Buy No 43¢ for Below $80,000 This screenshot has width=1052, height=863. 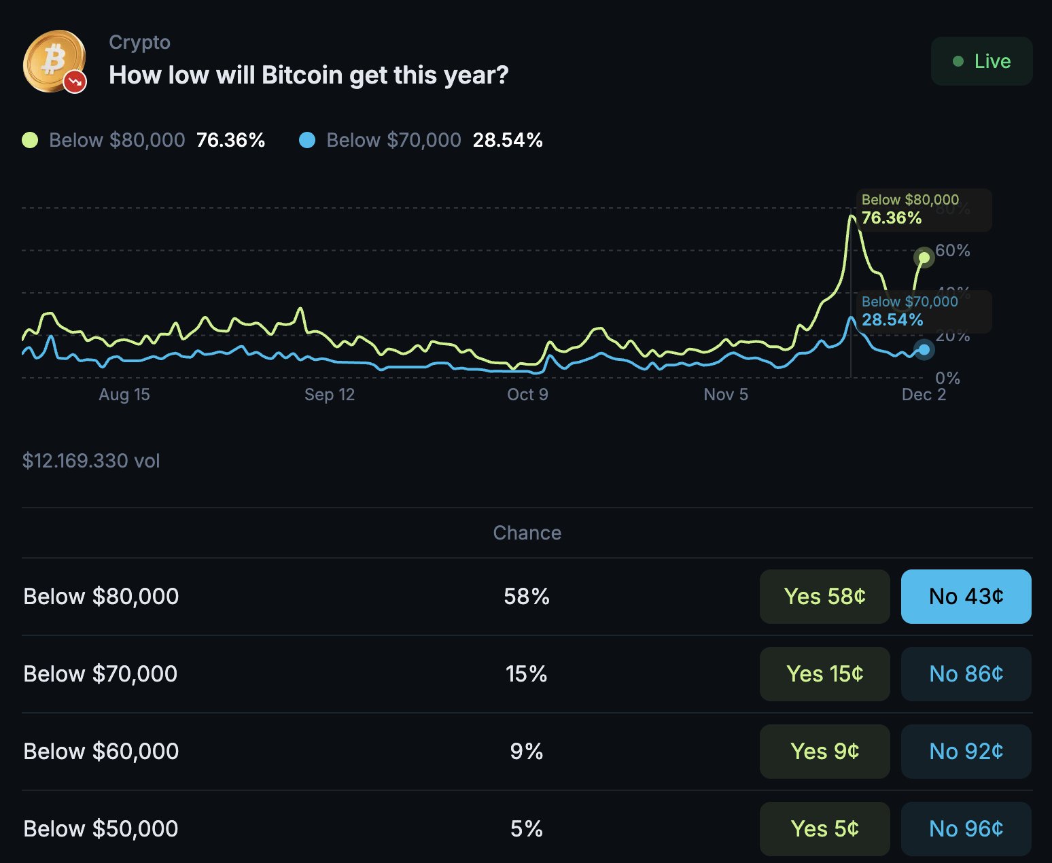(x=966, y=597)
